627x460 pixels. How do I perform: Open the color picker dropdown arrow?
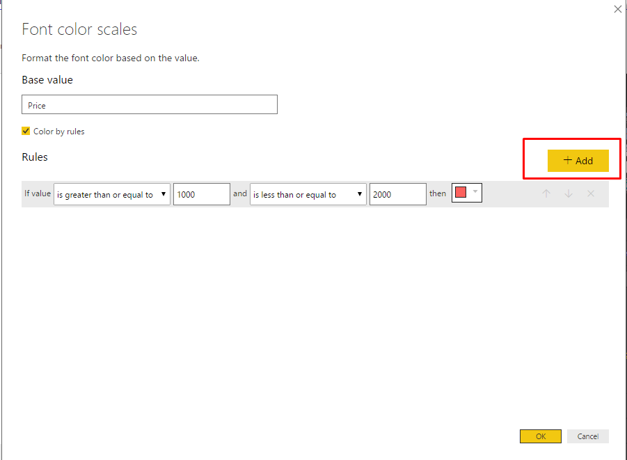point(475,192)
